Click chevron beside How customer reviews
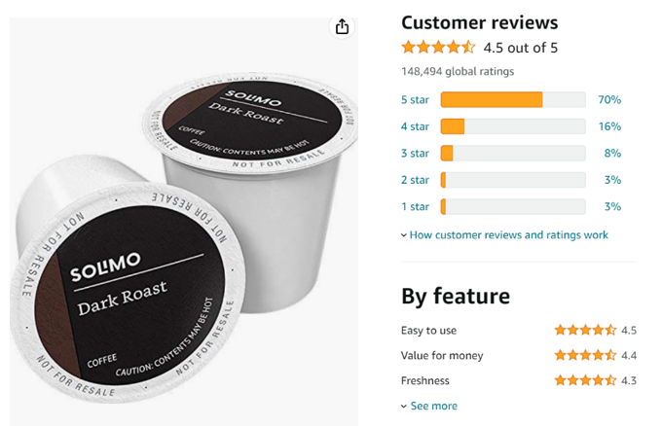 click(x=404, y=235)
